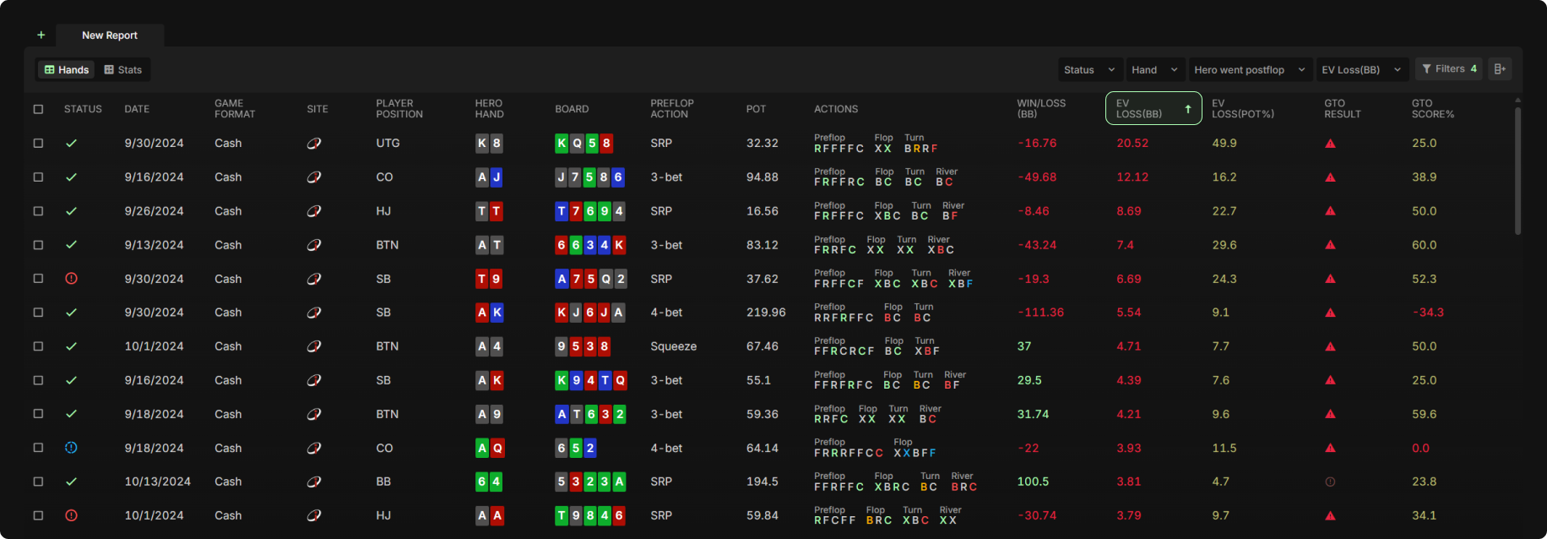Viewport: 1547px width, 539px height.
Task: Click the site logo icon in the AJ CO row
Action: (314, 177)
